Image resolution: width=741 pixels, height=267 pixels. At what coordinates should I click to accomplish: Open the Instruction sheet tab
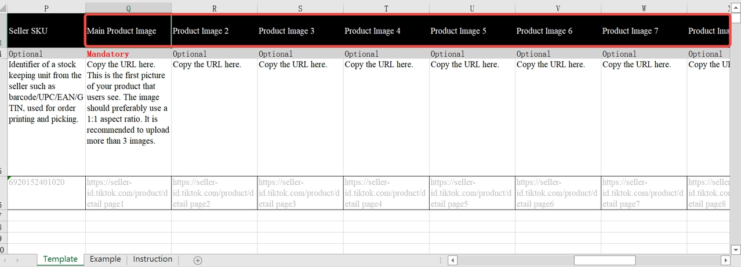click(152, 259)
